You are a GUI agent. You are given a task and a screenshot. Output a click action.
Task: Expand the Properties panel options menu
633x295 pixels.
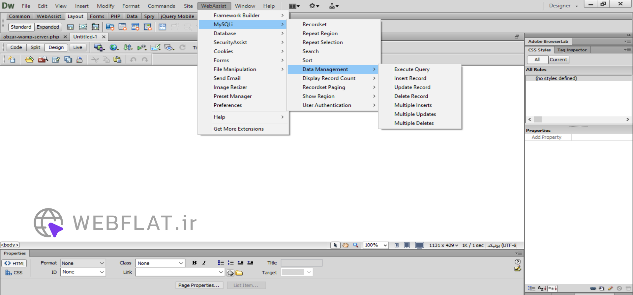[x=519, y=253]
